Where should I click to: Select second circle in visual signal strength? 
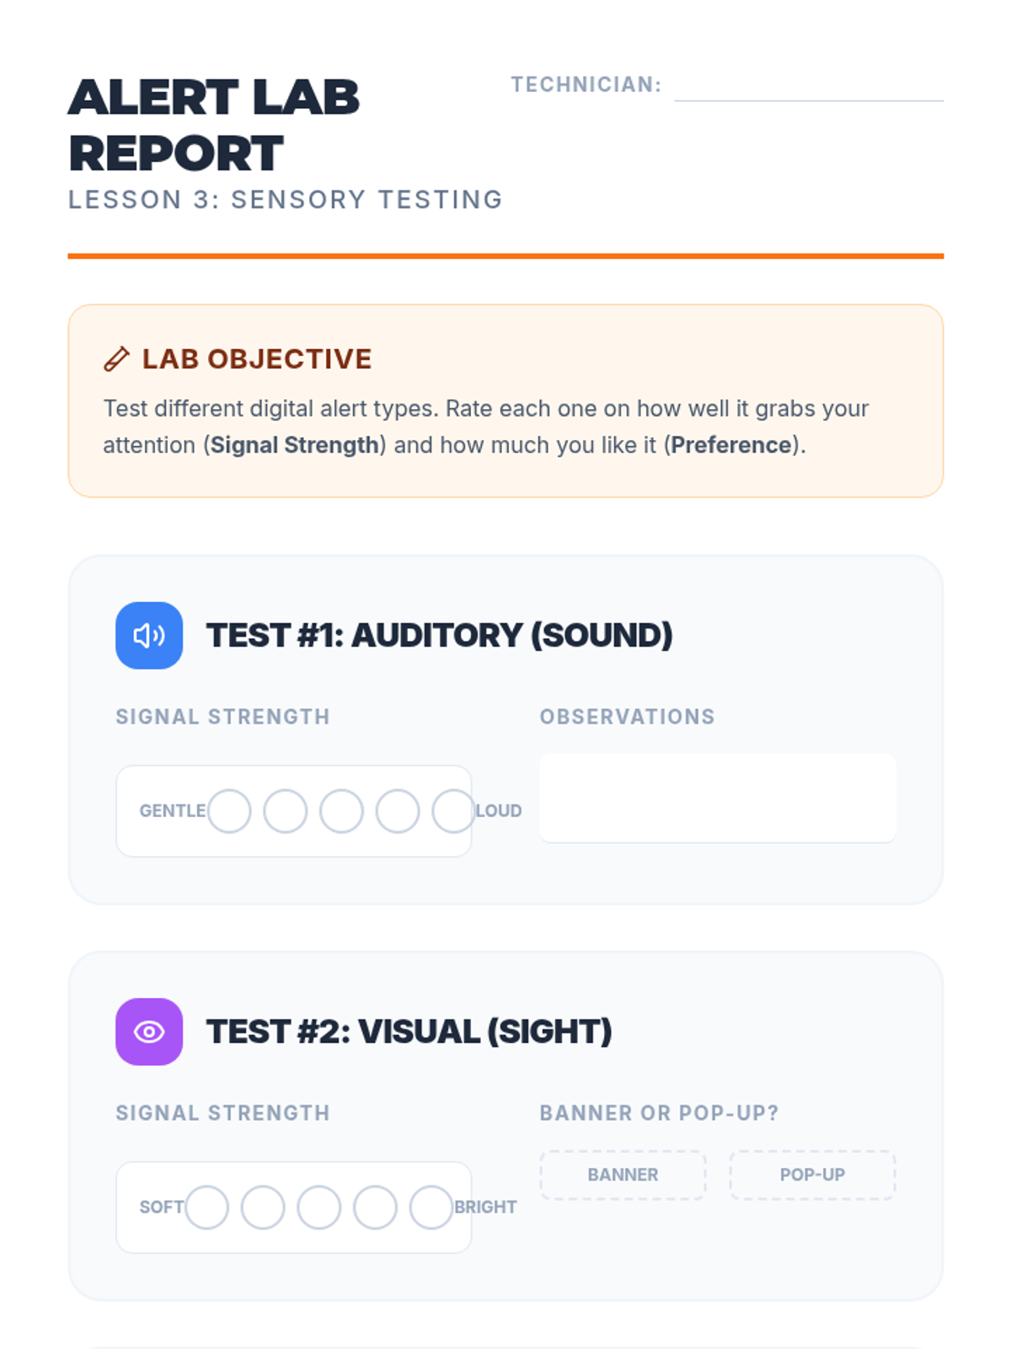[263, 1207]
